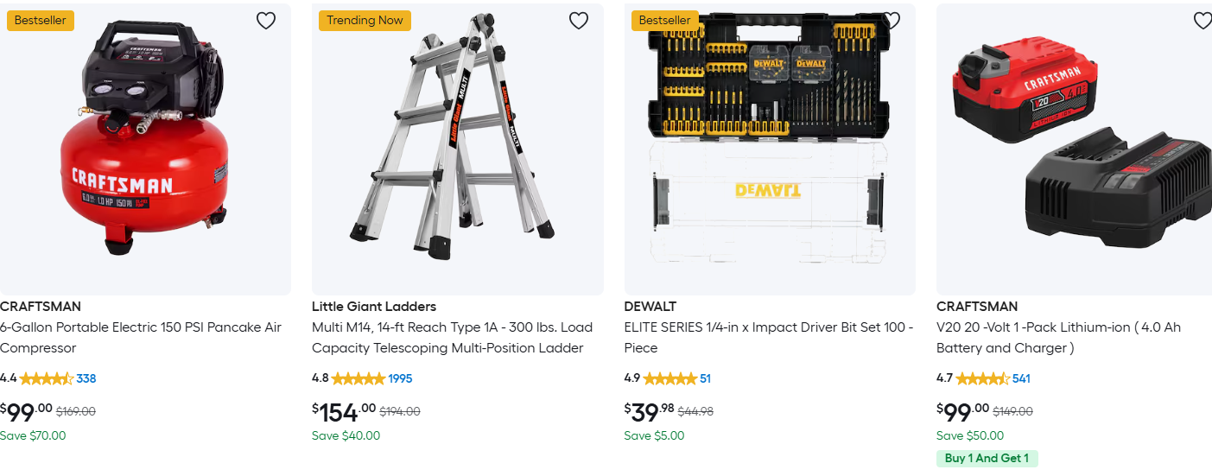
Task: Click the V20 battery star rating
Action: (x=983, y=378)
